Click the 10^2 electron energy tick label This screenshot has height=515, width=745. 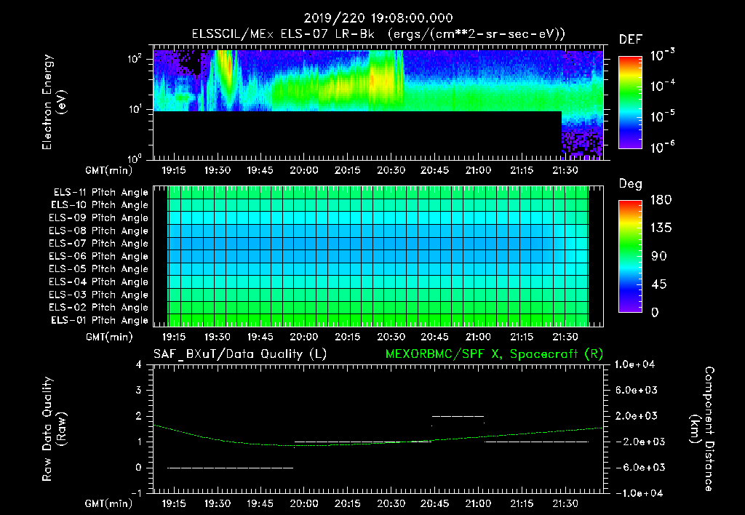click(135, 59)
